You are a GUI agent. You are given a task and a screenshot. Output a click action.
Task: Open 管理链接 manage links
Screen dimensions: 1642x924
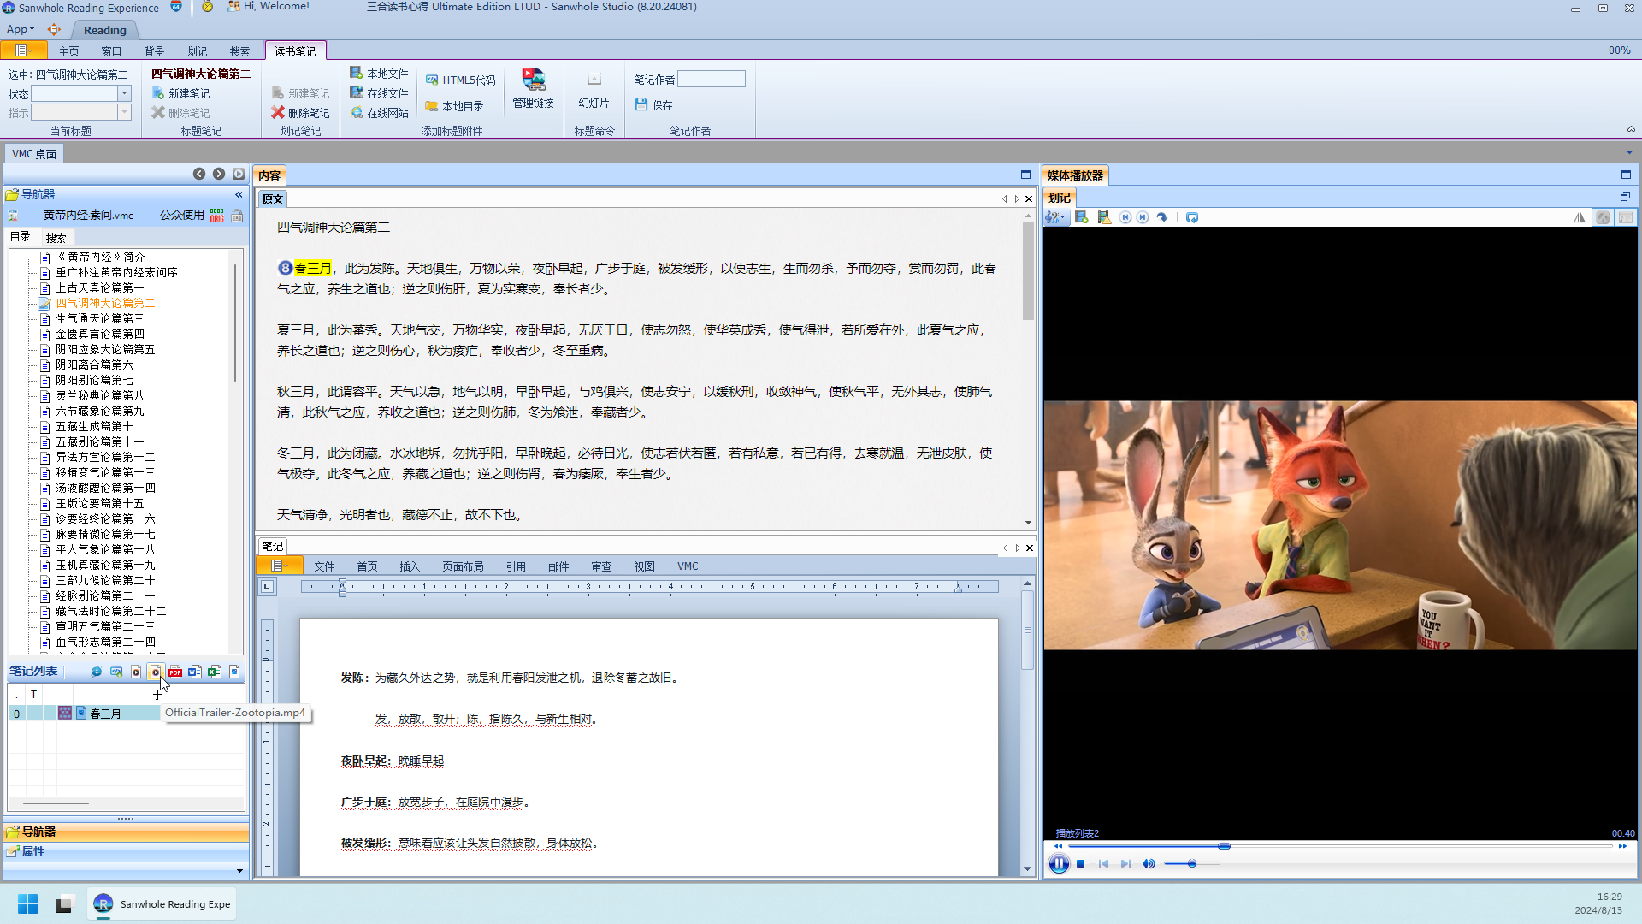[533, 89]
